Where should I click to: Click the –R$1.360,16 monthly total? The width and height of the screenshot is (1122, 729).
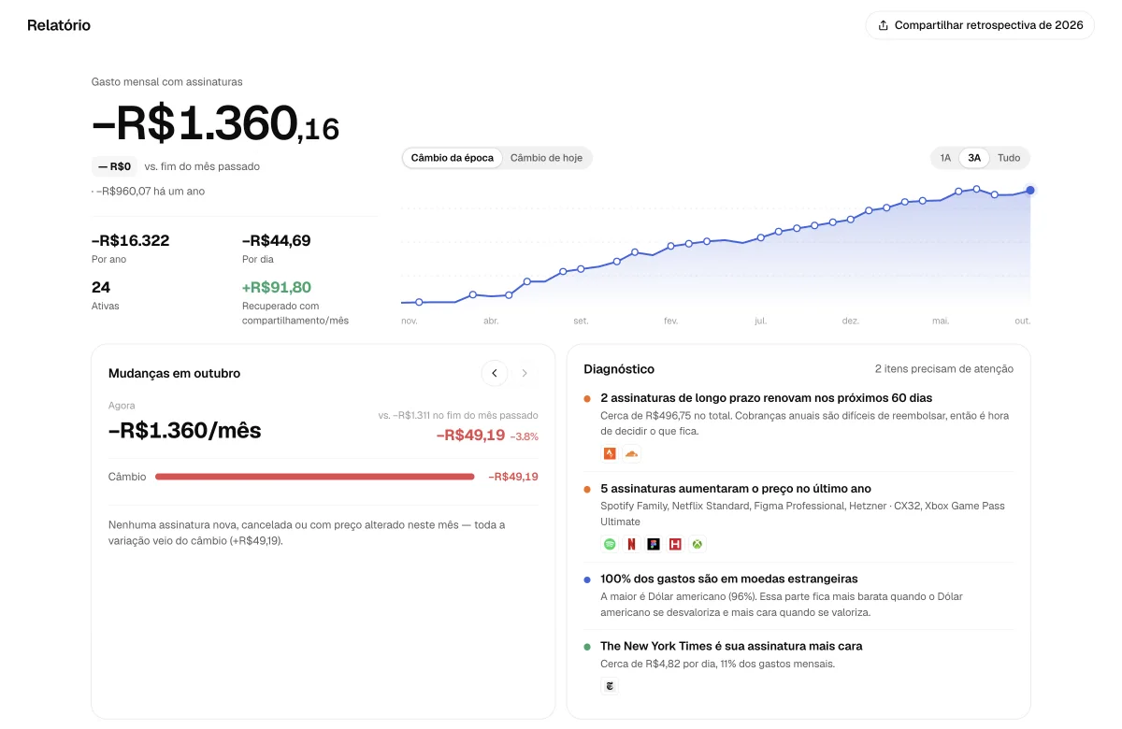click(x=215, y=123)
